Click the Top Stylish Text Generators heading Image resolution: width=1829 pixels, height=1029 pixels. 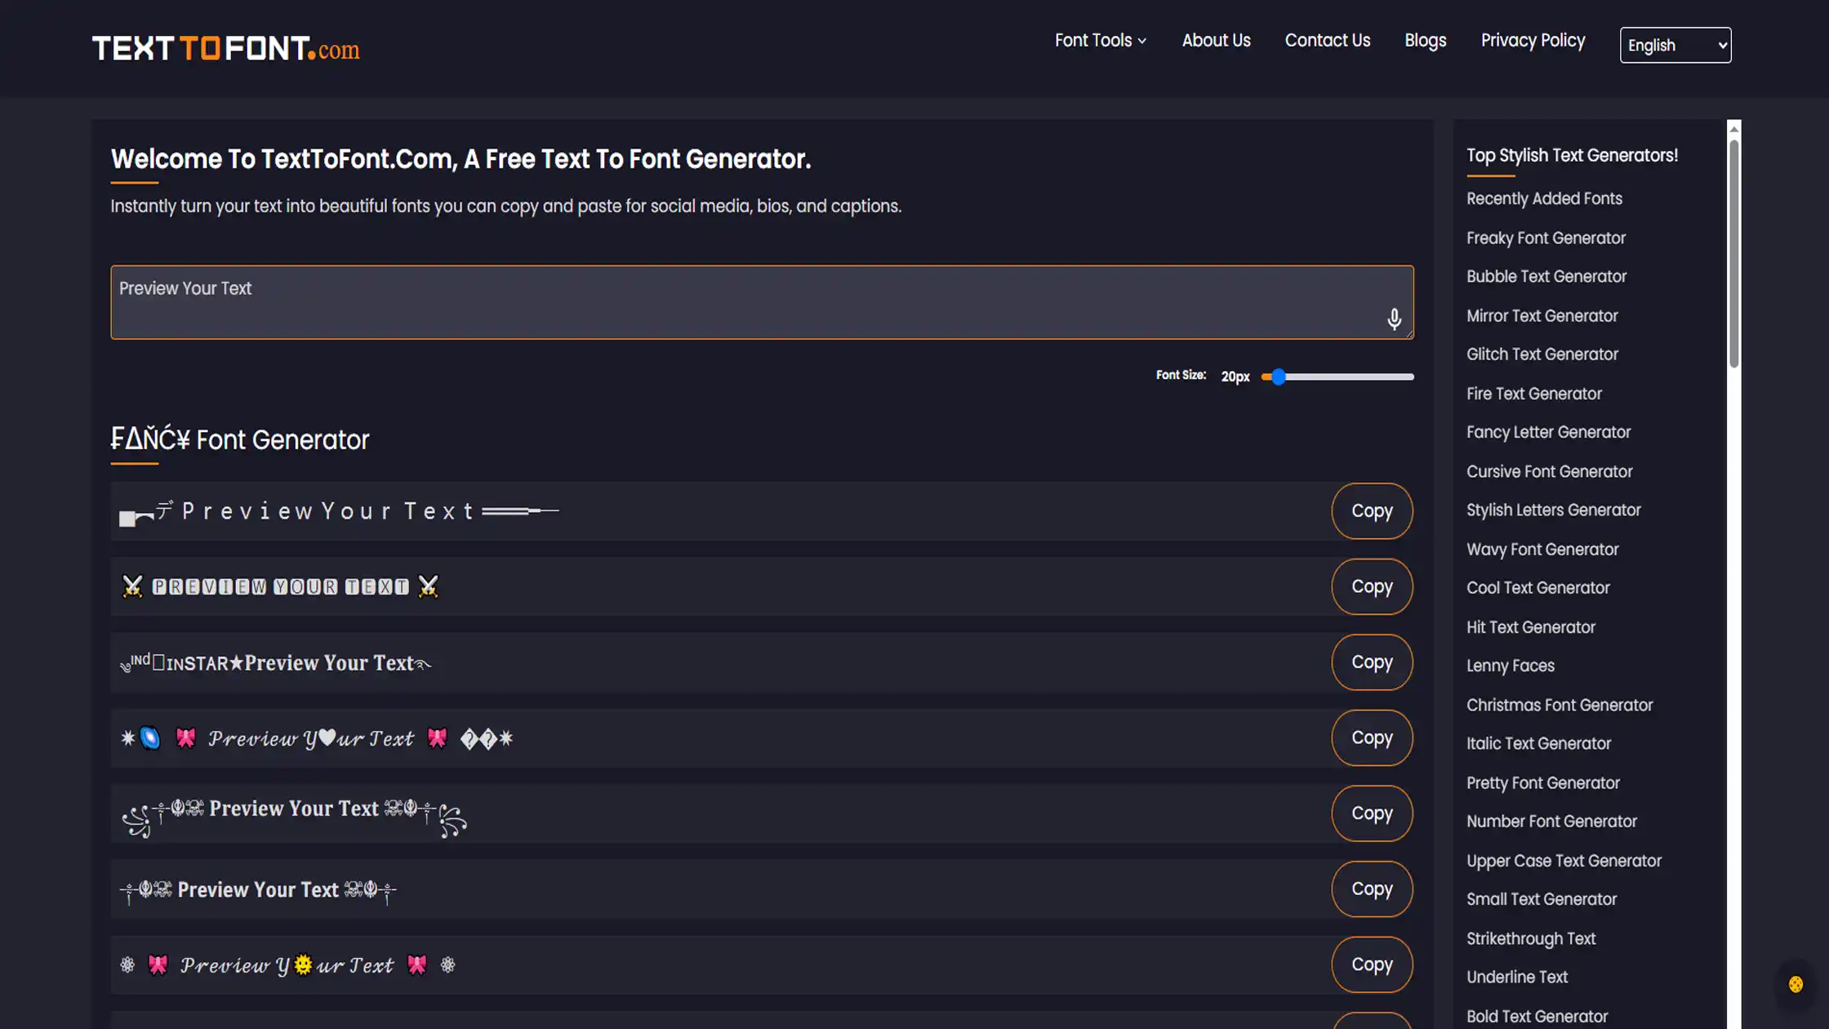(1572, 155)
